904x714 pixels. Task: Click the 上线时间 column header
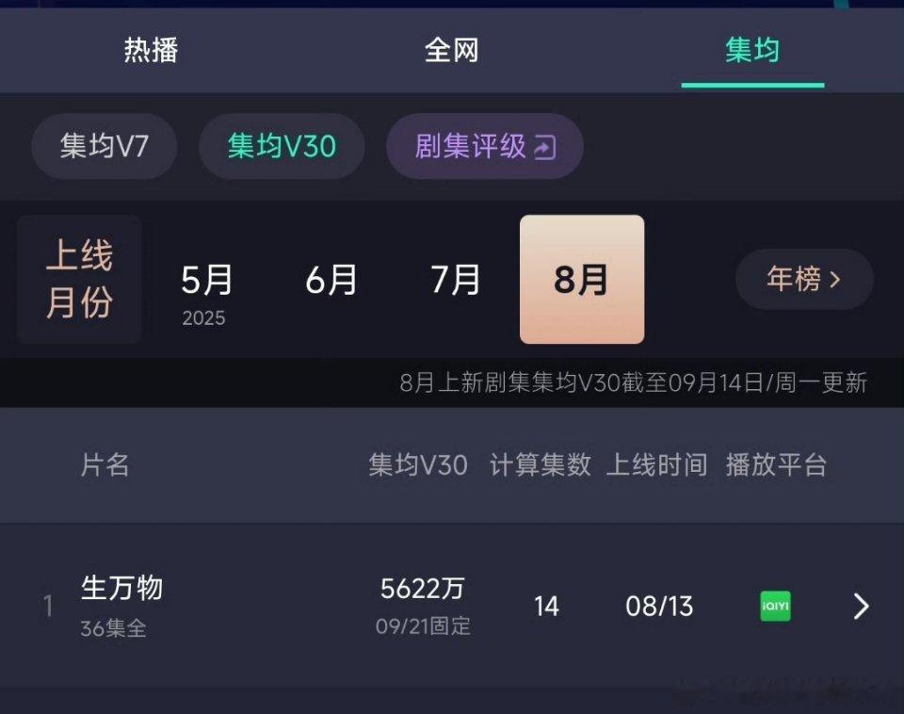(656, 464)
